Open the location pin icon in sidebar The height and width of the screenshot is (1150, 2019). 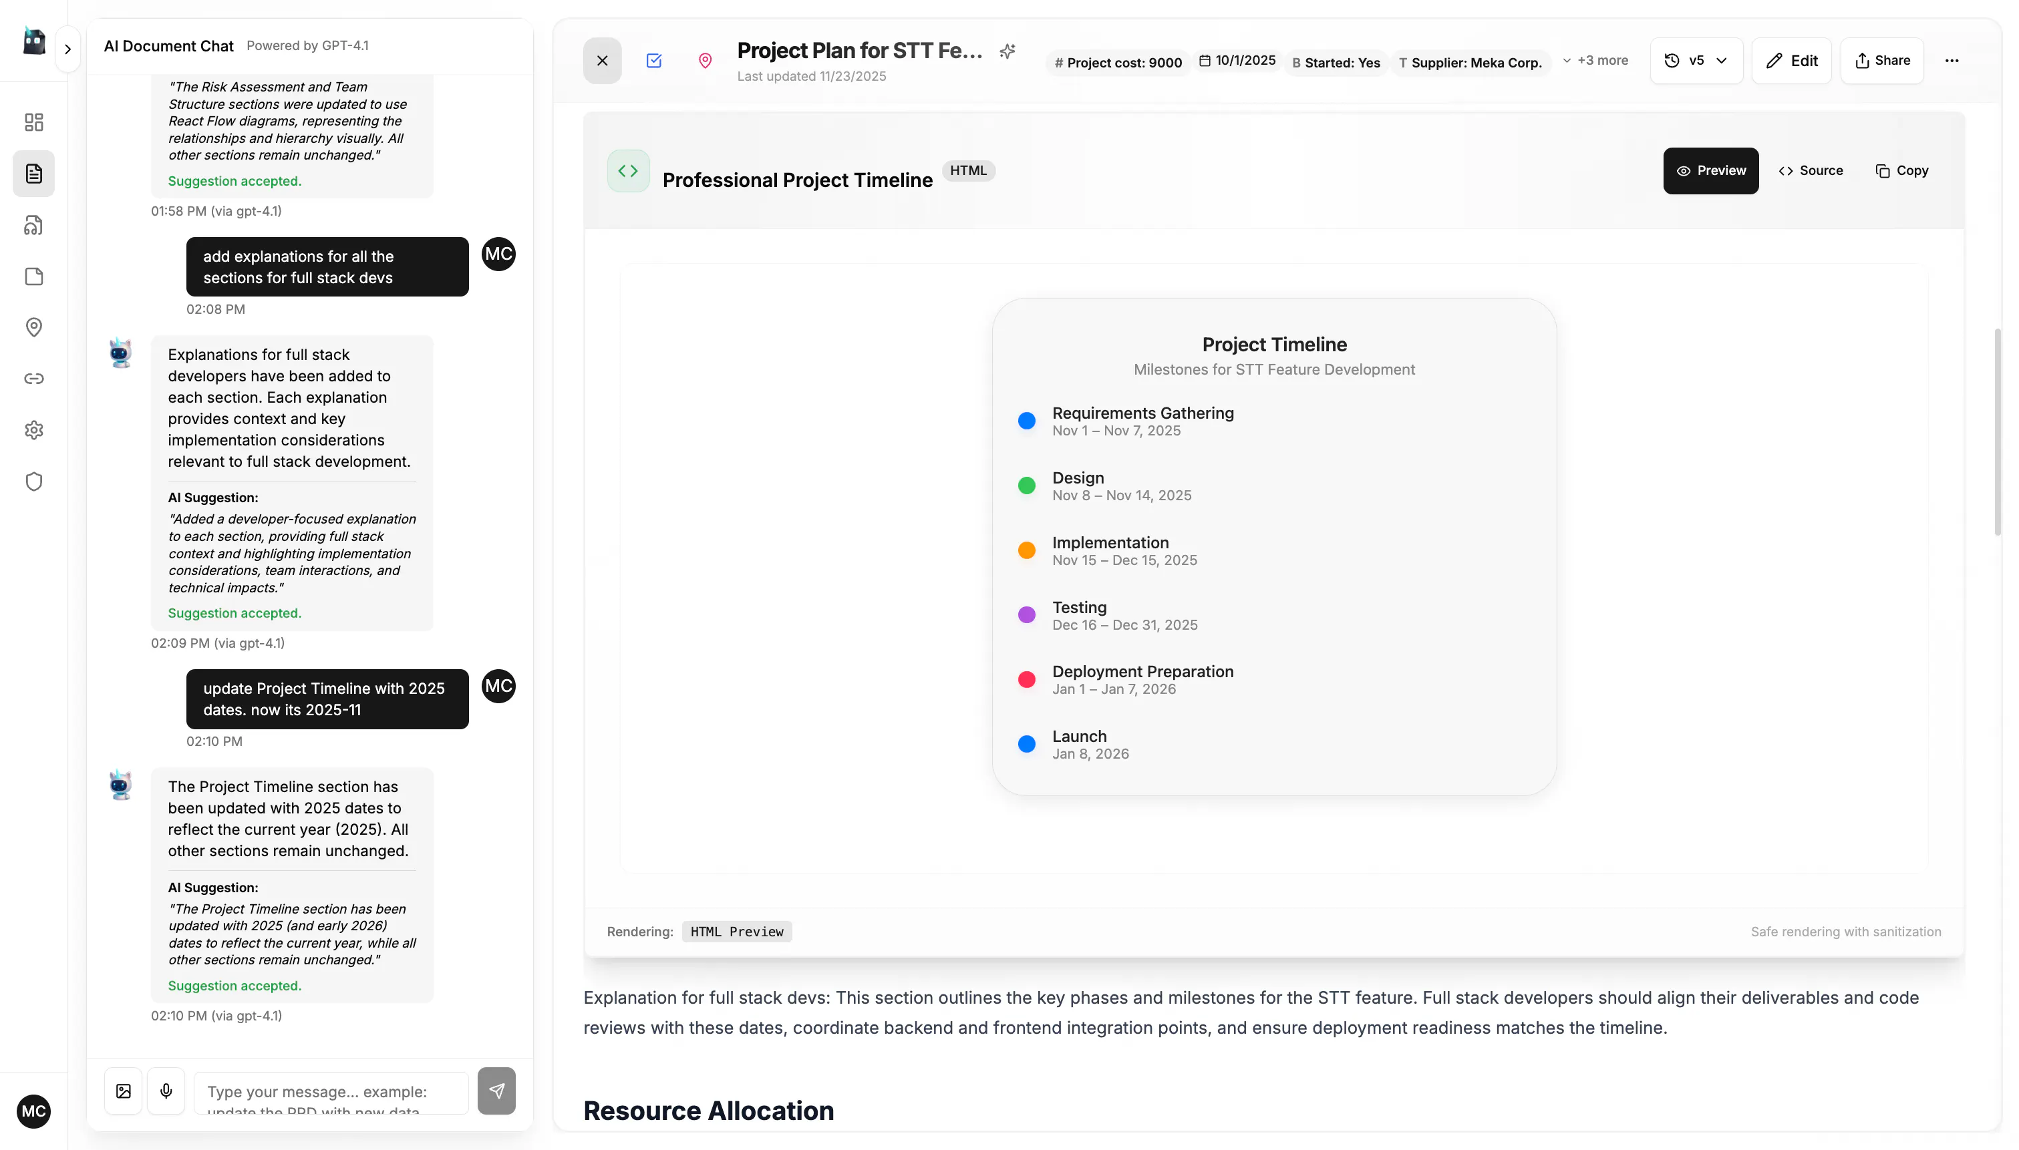[34, 327]
